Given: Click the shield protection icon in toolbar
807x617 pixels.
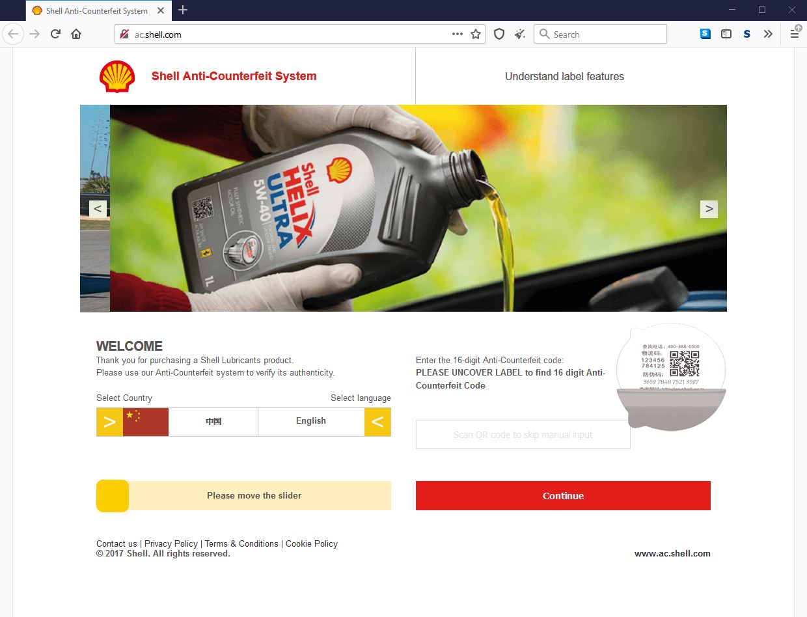Looking at the screenshot, I should point(499,34).
